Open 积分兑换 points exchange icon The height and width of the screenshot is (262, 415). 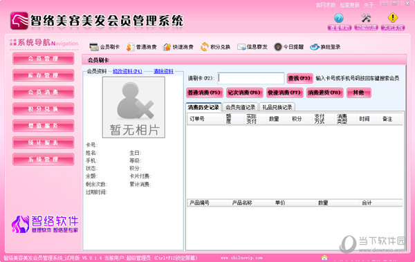(x=204, y=47)
